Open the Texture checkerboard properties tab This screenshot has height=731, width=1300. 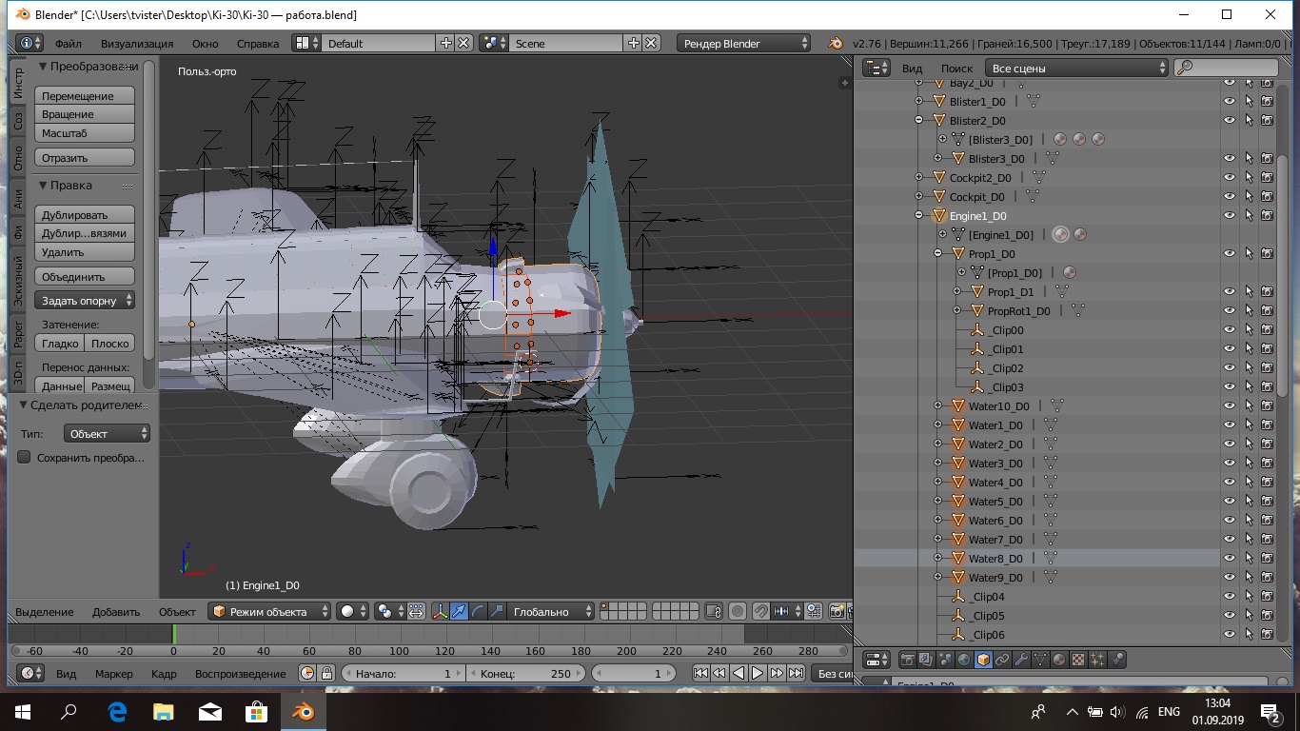(1078, 660)
